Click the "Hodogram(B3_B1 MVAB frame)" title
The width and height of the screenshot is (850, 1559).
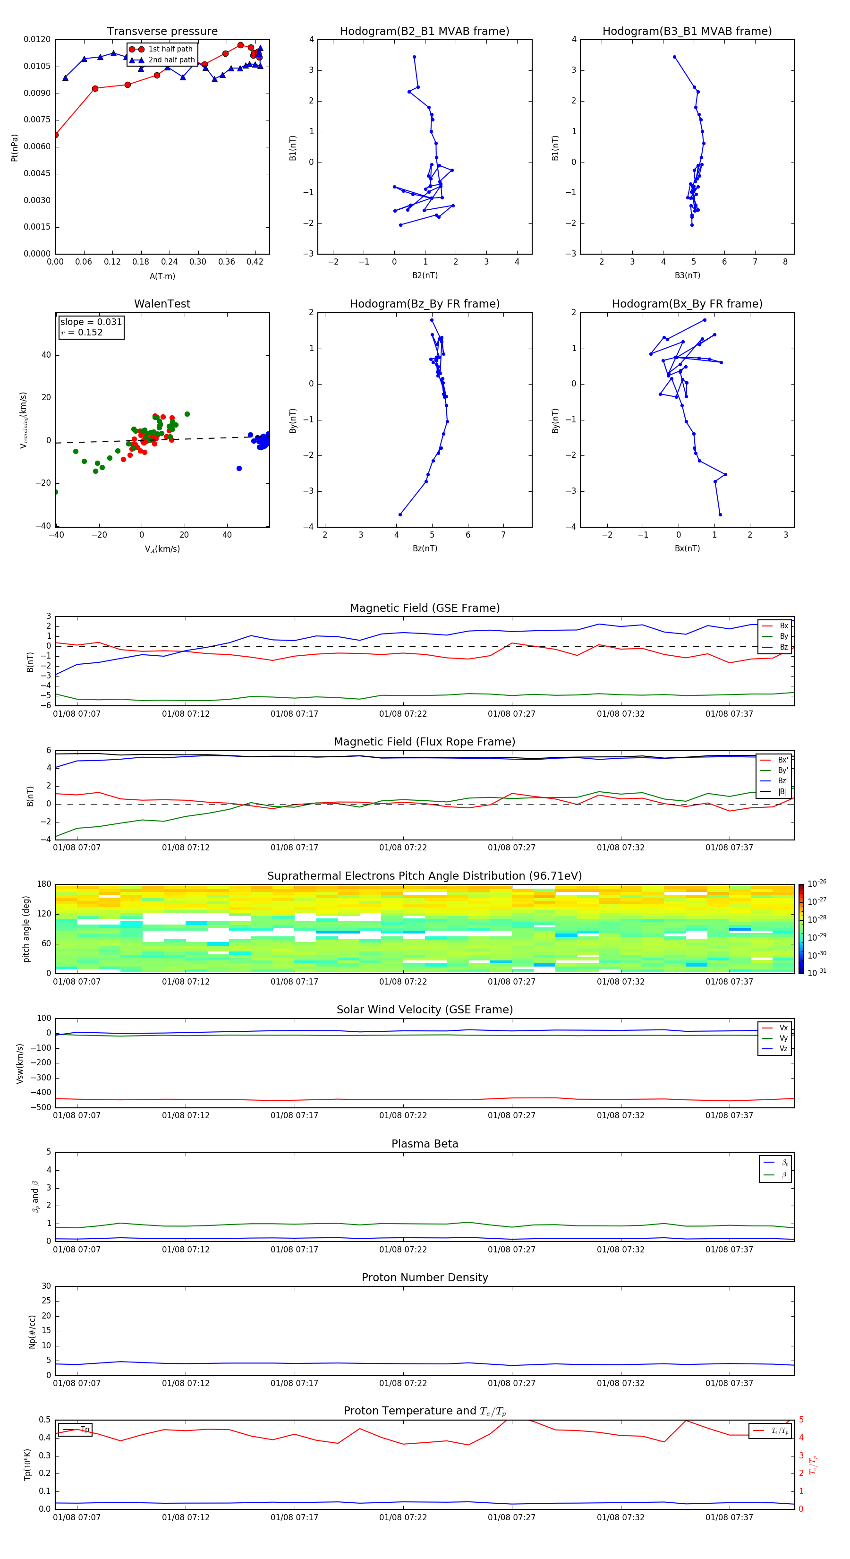click(x=687, y=32)
